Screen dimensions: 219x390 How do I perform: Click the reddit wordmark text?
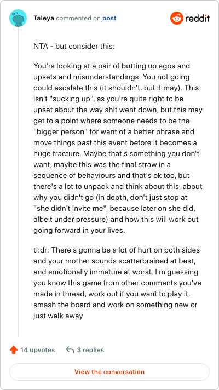click(197, 18)
